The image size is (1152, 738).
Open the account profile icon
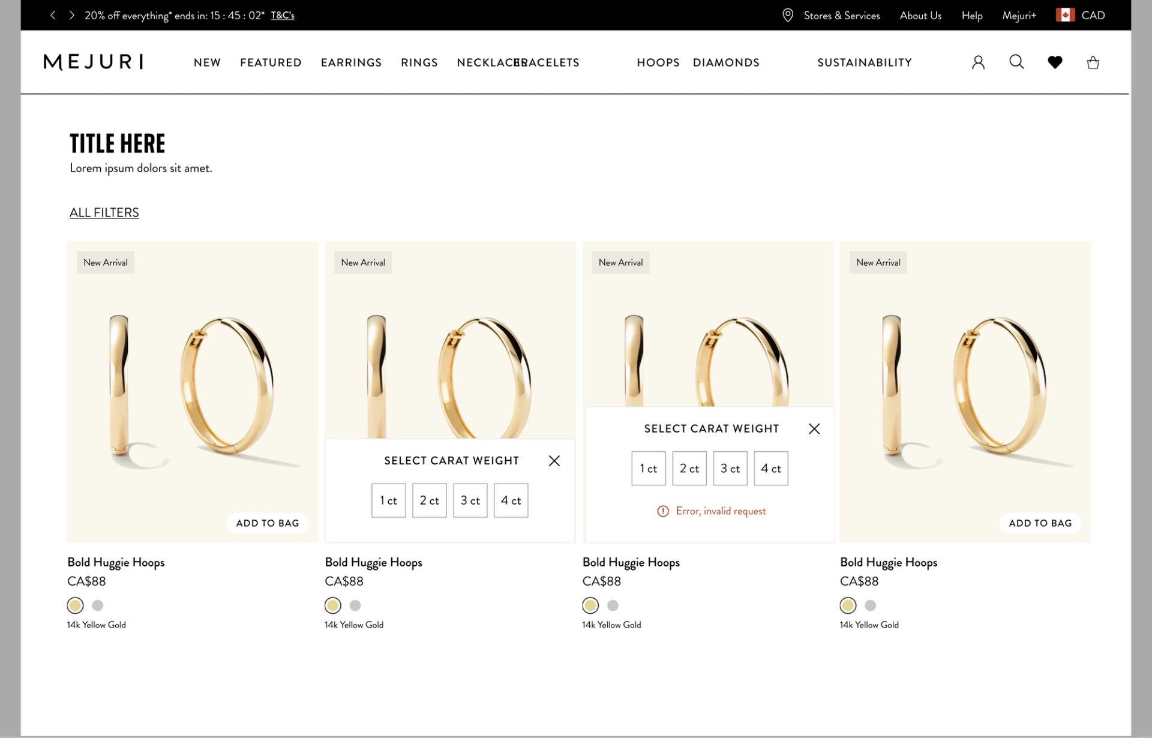[x=978, y=62]
